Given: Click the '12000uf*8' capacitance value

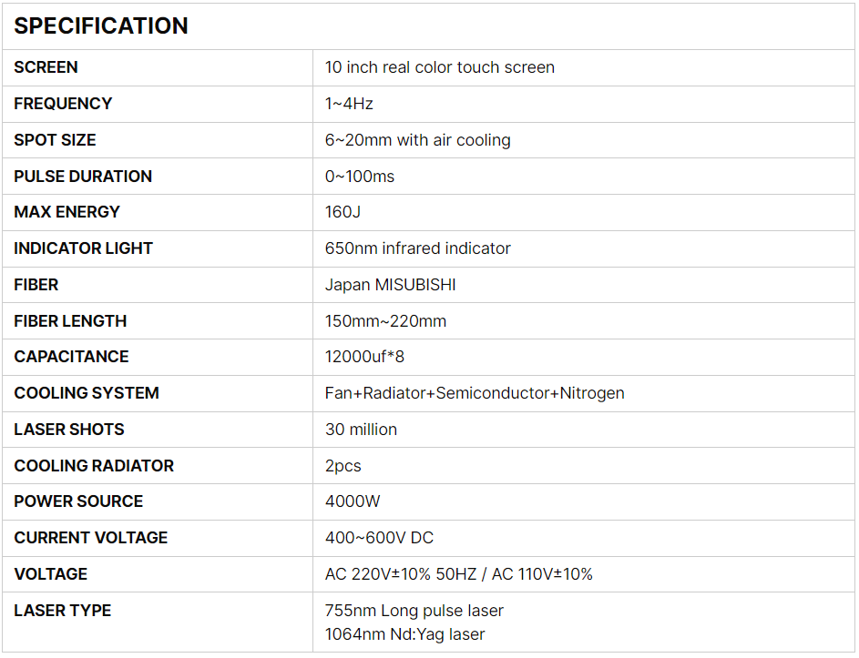Looking at the screenshot, I should pyautogui.click(x=363, y=357).
